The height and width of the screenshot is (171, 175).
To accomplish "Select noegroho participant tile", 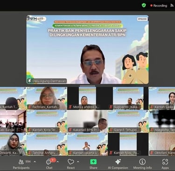I will 162,121.
